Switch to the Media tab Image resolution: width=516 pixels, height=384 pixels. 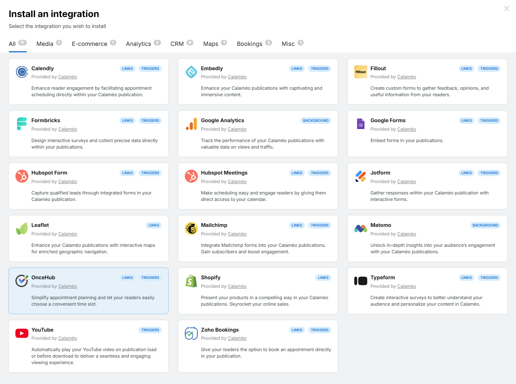[49, 43]
